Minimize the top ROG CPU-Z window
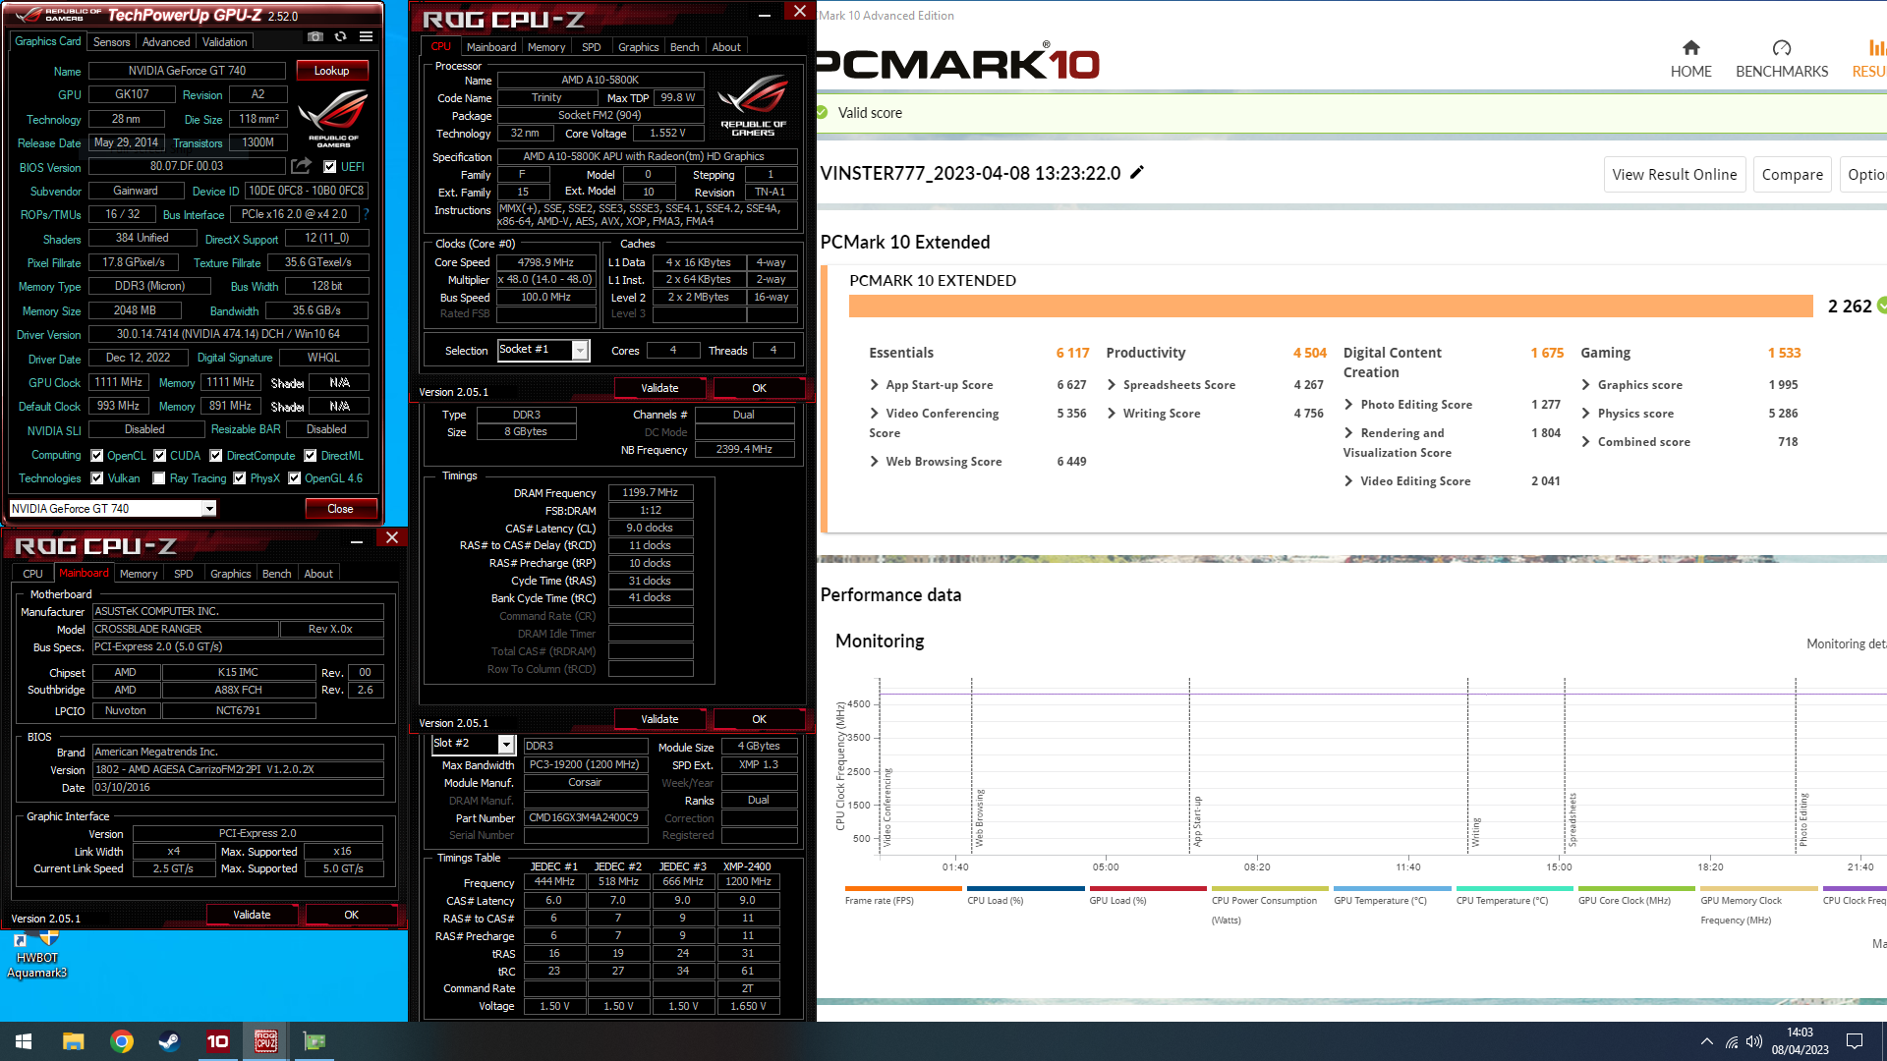The width and height of the screenshot is (1887, 1061). (x=764, y=15)
